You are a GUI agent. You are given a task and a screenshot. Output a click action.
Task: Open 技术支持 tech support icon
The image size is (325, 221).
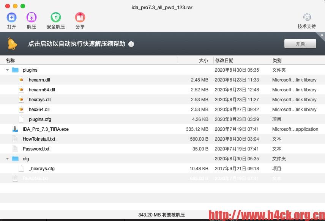(x=307, y=17)
